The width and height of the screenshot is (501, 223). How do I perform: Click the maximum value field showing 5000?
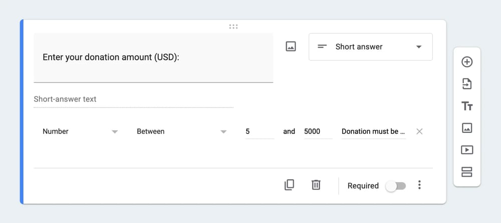point(318,131)
